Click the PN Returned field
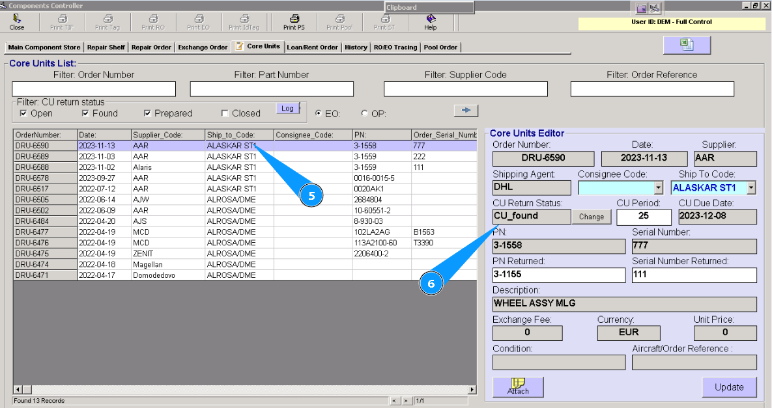 click(559, 275)
